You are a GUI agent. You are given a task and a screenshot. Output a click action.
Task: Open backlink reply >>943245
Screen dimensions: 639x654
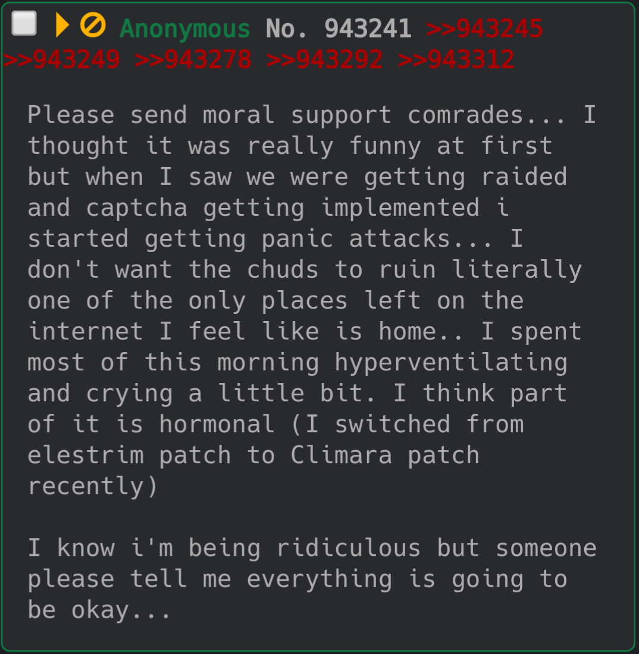pyautogui.click(x=484, y=29)
